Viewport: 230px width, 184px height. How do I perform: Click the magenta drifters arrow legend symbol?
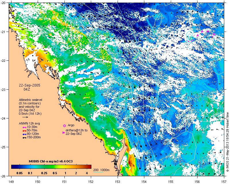tap(63, 133)
